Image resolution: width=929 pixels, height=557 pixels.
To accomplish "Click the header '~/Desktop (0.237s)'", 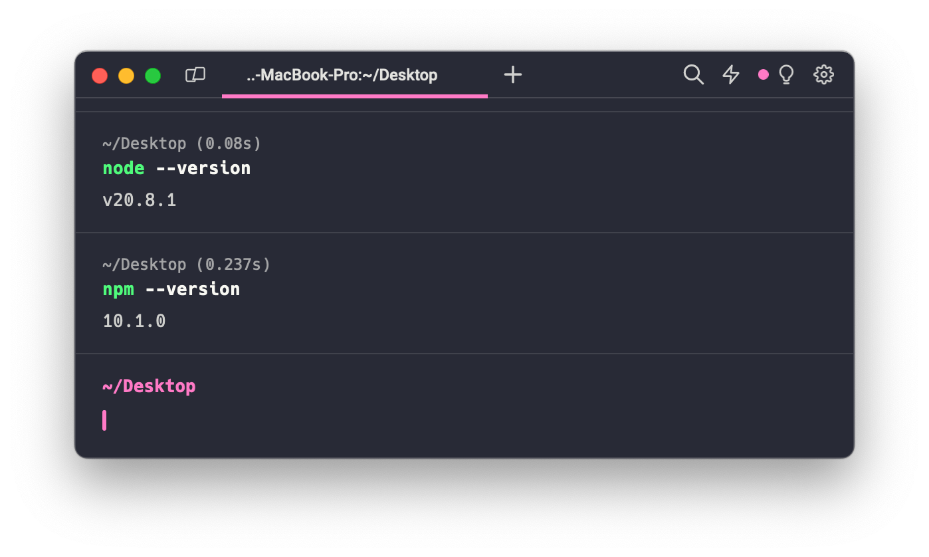I will click(x=187, y=265).
